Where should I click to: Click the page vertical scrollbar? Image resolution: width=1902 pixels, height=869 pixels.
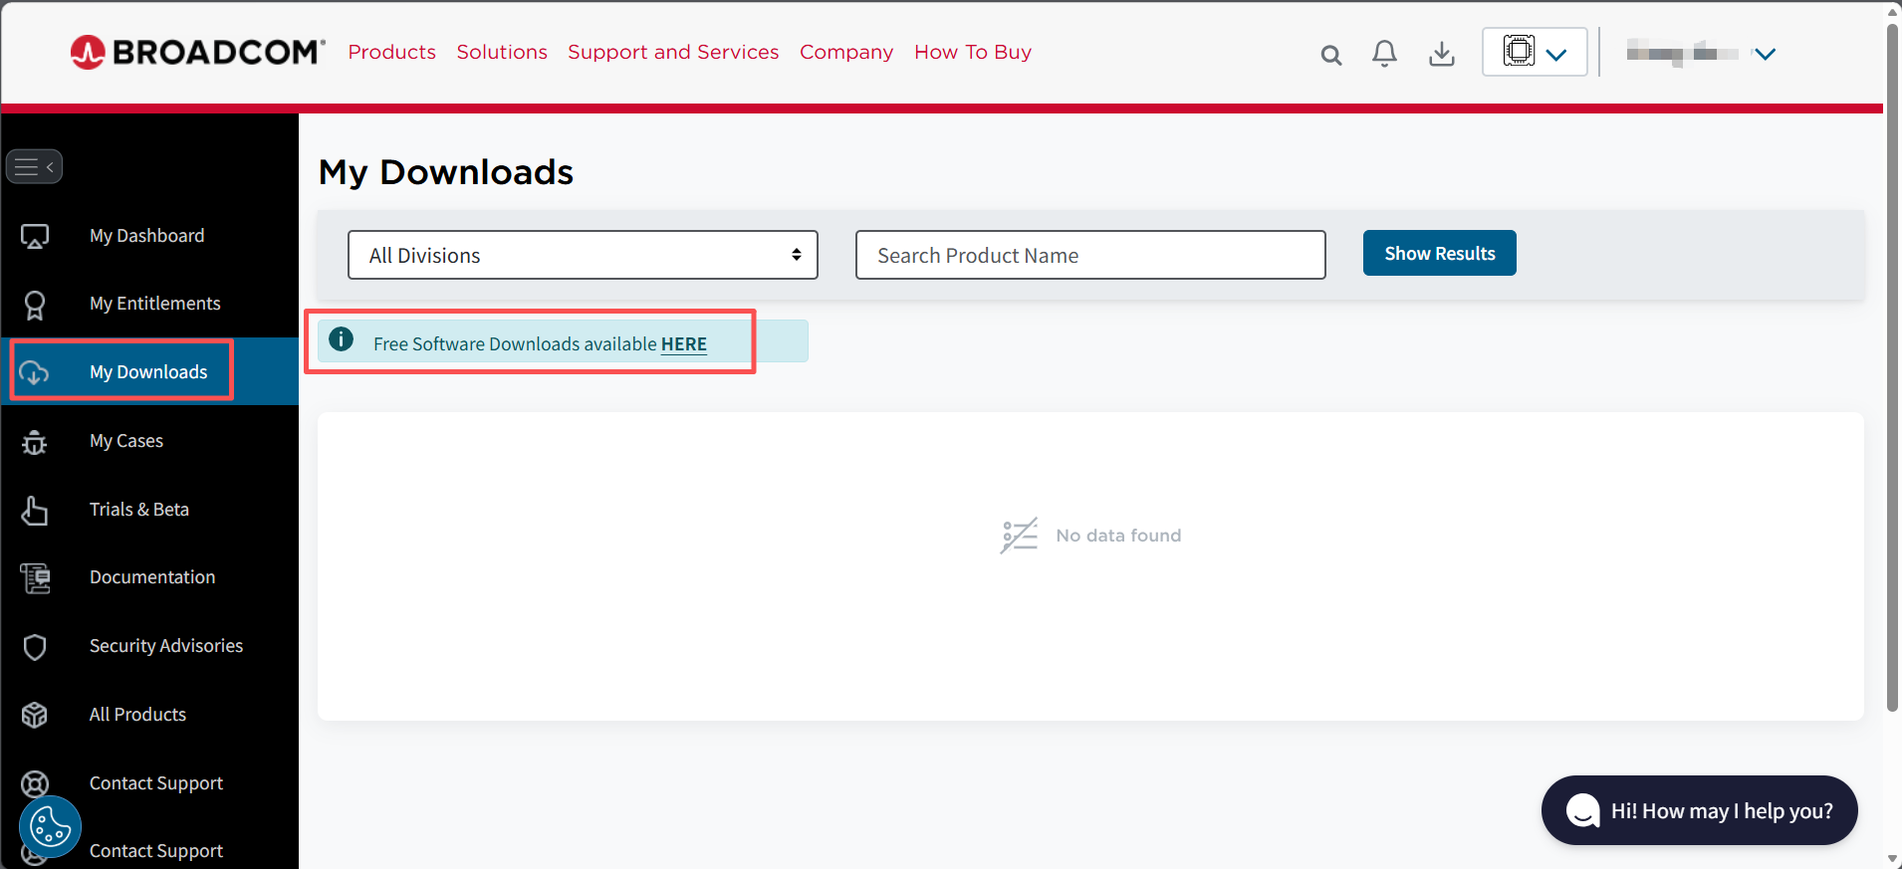1893,368
